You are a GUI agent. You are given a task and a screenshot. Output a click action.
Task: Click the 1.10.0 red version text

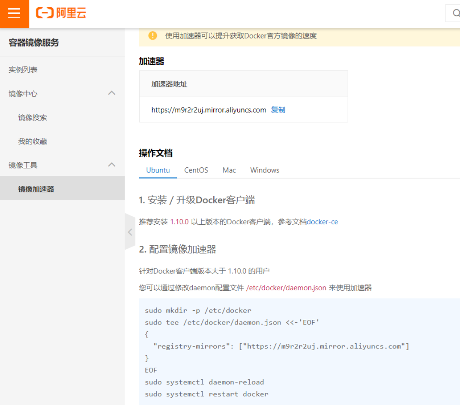pos(179,222)
